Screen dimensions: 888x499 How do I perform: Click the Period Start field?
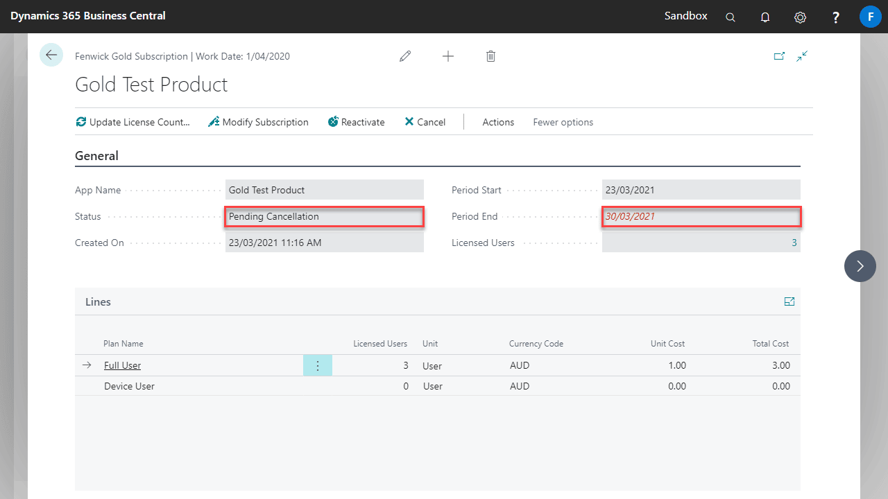click(701, 190)
